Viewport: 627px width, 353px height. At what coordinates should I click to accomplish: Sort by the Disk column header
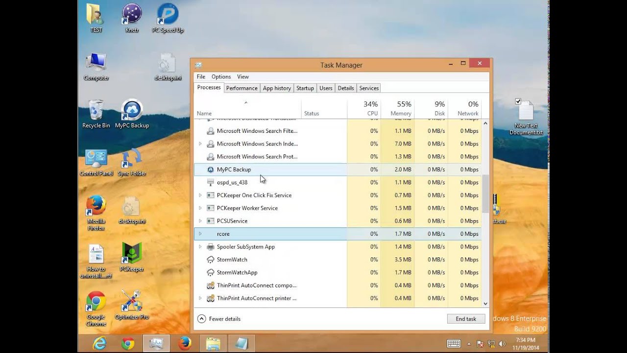click(x=431, y=108)
